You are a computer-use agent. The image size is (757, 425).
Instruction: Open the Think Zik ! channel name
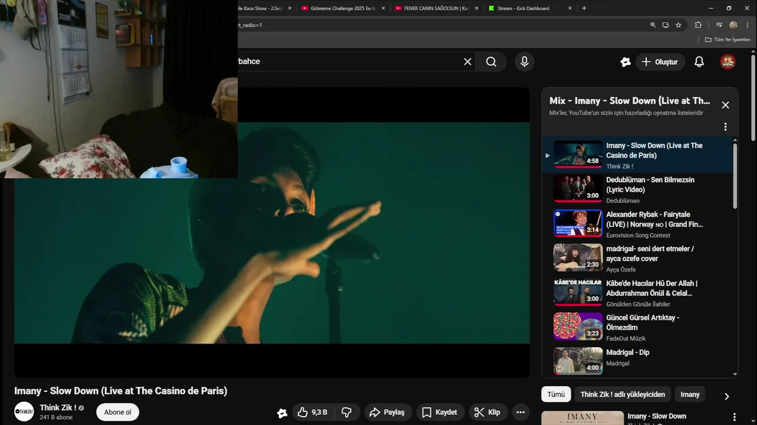click(58, 408)
